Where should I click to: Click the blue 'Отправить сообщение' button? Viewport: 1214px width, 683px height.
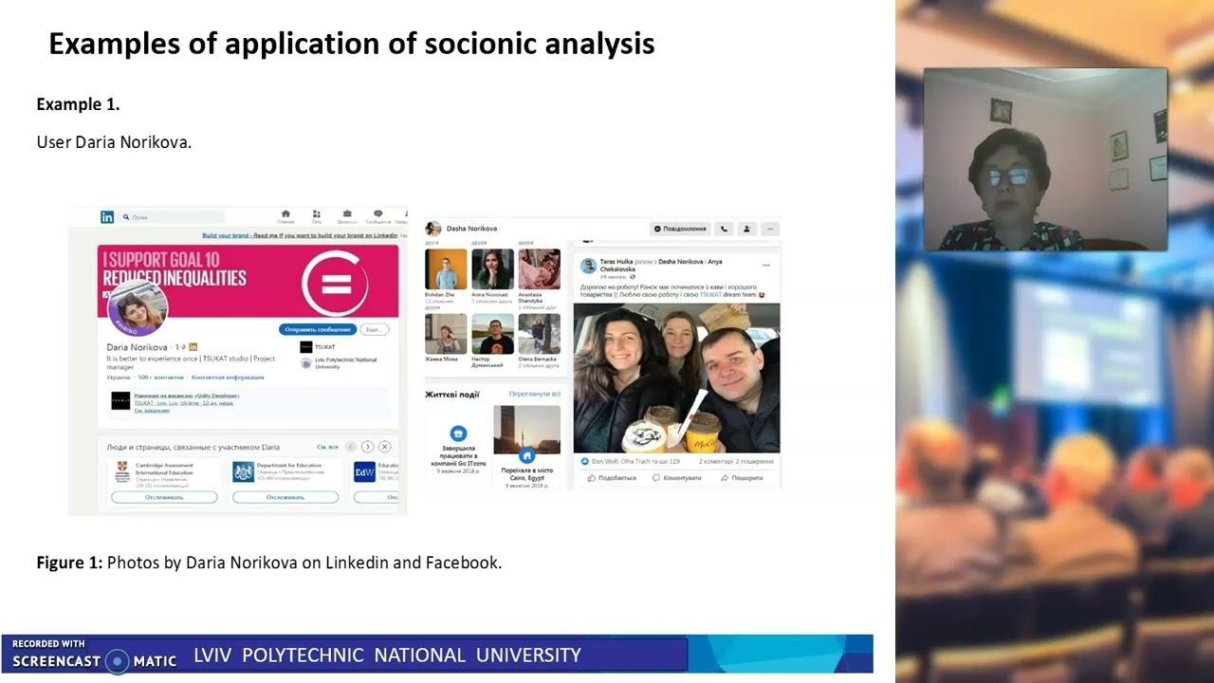coord(318,329)
